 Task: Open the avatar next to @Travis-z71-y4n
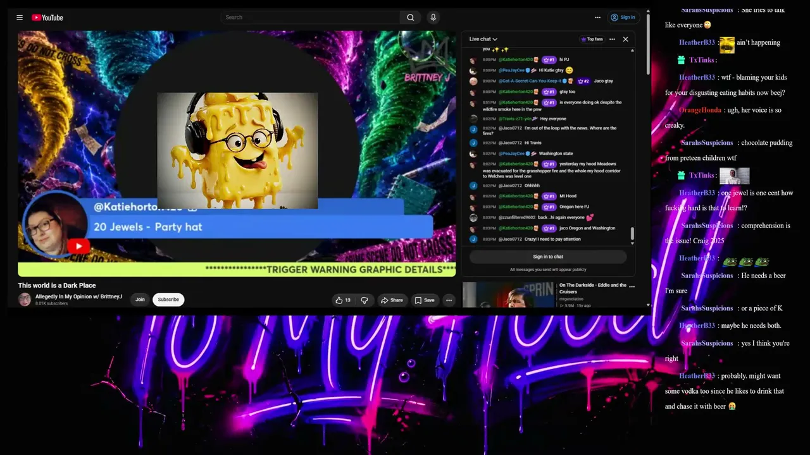pos(473,119)
